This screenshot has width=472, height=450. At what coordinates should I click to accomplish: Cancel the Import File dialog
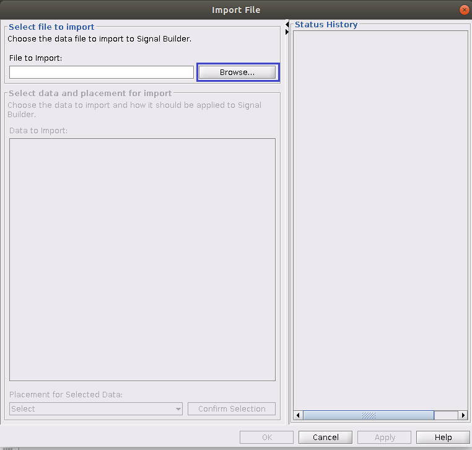(x=325, y=437)
